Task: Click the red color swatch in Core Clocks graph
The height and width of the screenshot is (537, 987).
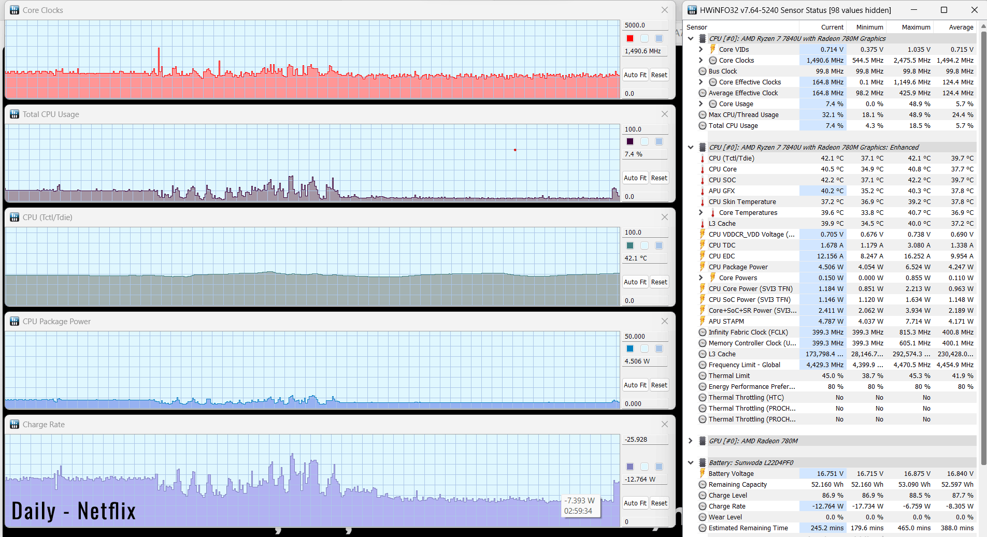Action: [x=630, y=38]
